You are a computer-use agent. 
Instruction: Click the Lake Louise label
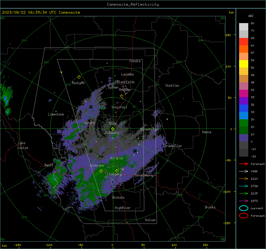tap(23, 145)
